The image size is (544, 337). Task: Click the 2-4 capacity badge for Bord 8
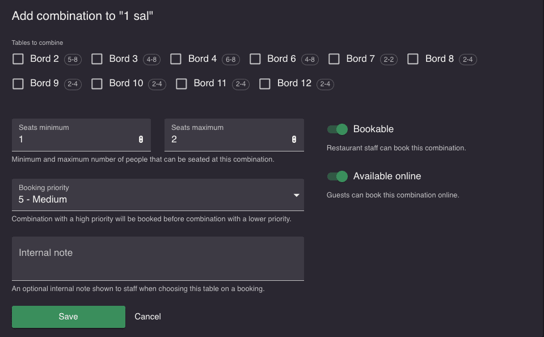tap(467, 60)
